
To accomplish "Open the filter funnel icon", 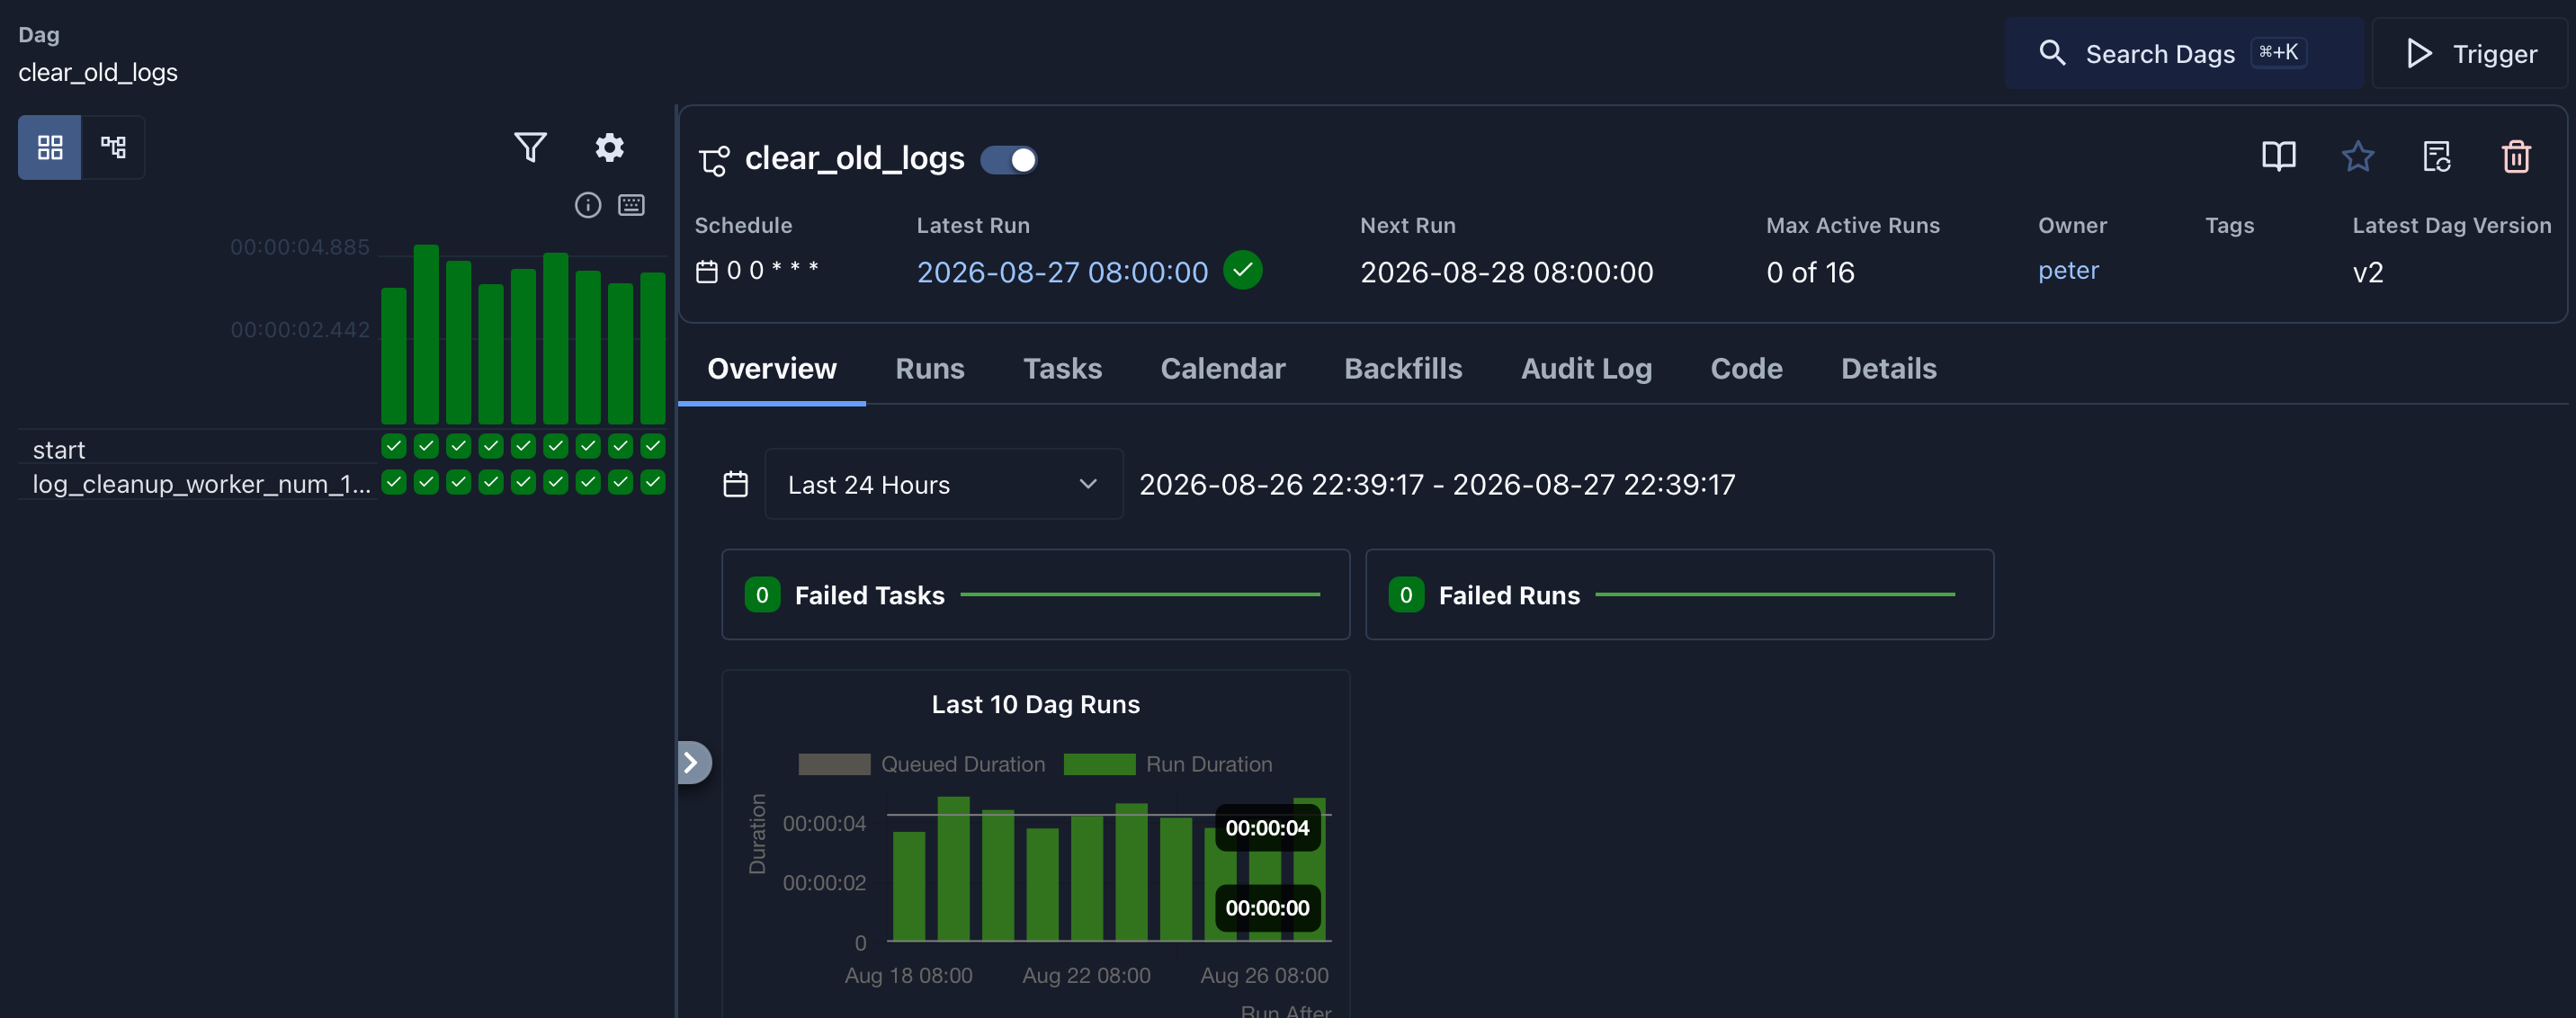I will pos(530,147).
